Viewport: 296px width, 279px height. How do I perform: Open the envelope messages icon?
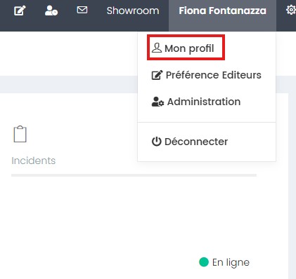82,10
